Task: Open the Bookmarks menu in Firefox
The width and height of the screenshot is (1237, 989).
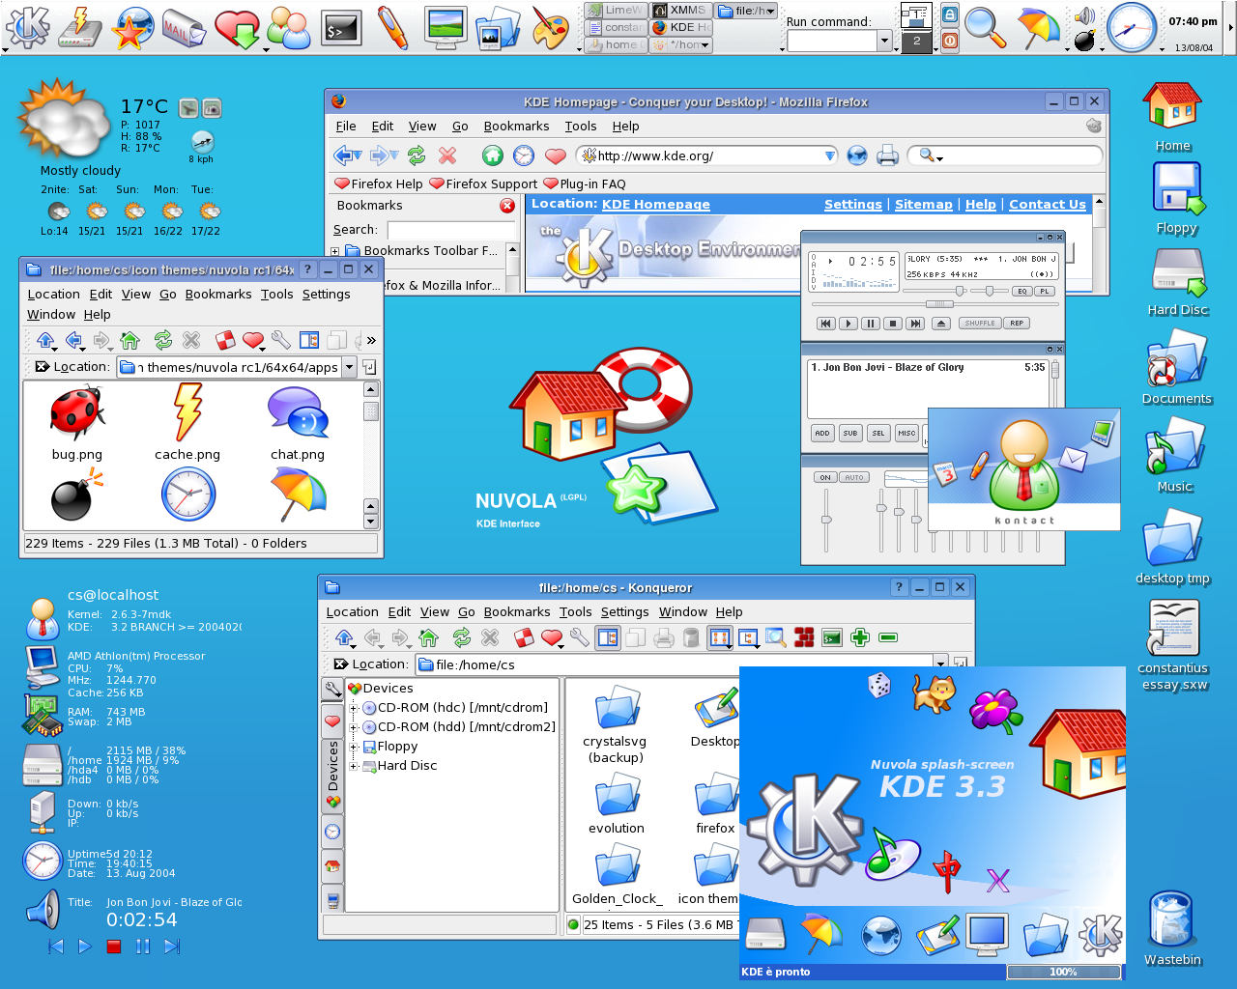Action: coord(516,126)
